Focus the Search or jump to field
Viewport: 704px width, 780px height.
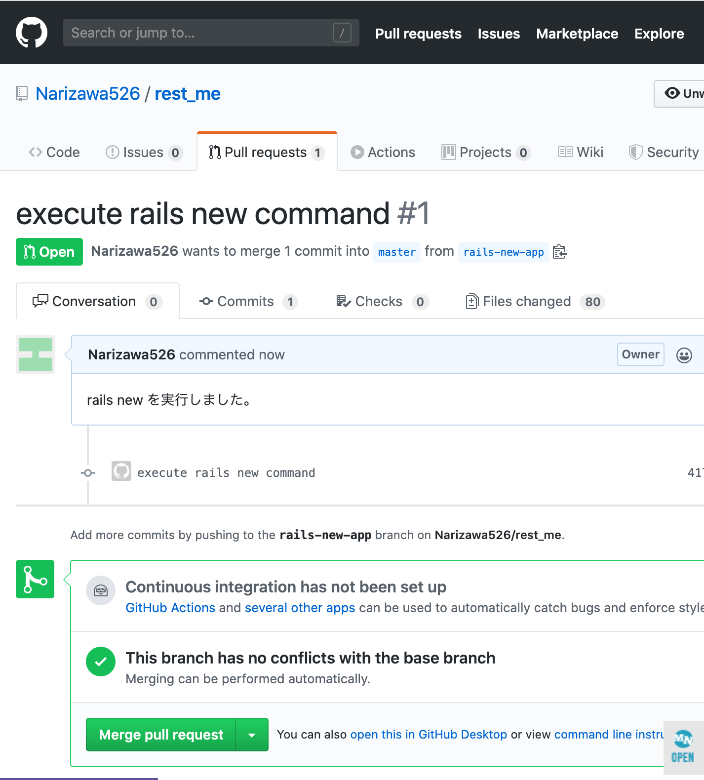211,33
